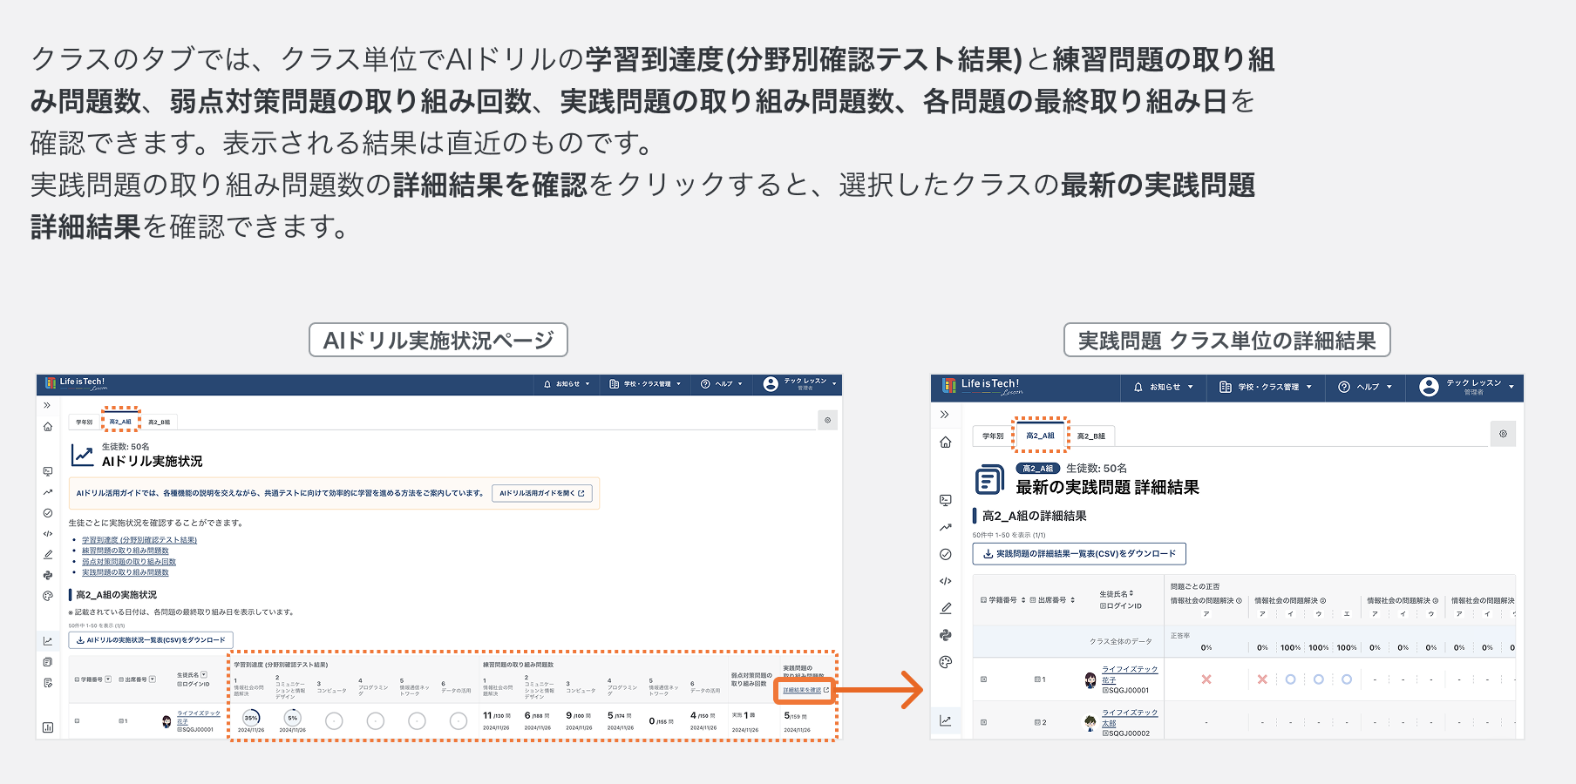The width and height of the screenshot is (1576, 784).
Task: Switch to 高2_B組 tab in the right screenshot
Action: tap(1090, 436)
